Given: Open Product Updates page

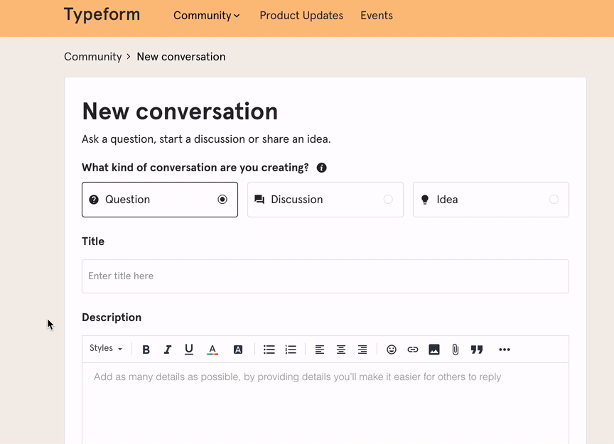Looking at the screenshot, I should (x=301, y=16).
